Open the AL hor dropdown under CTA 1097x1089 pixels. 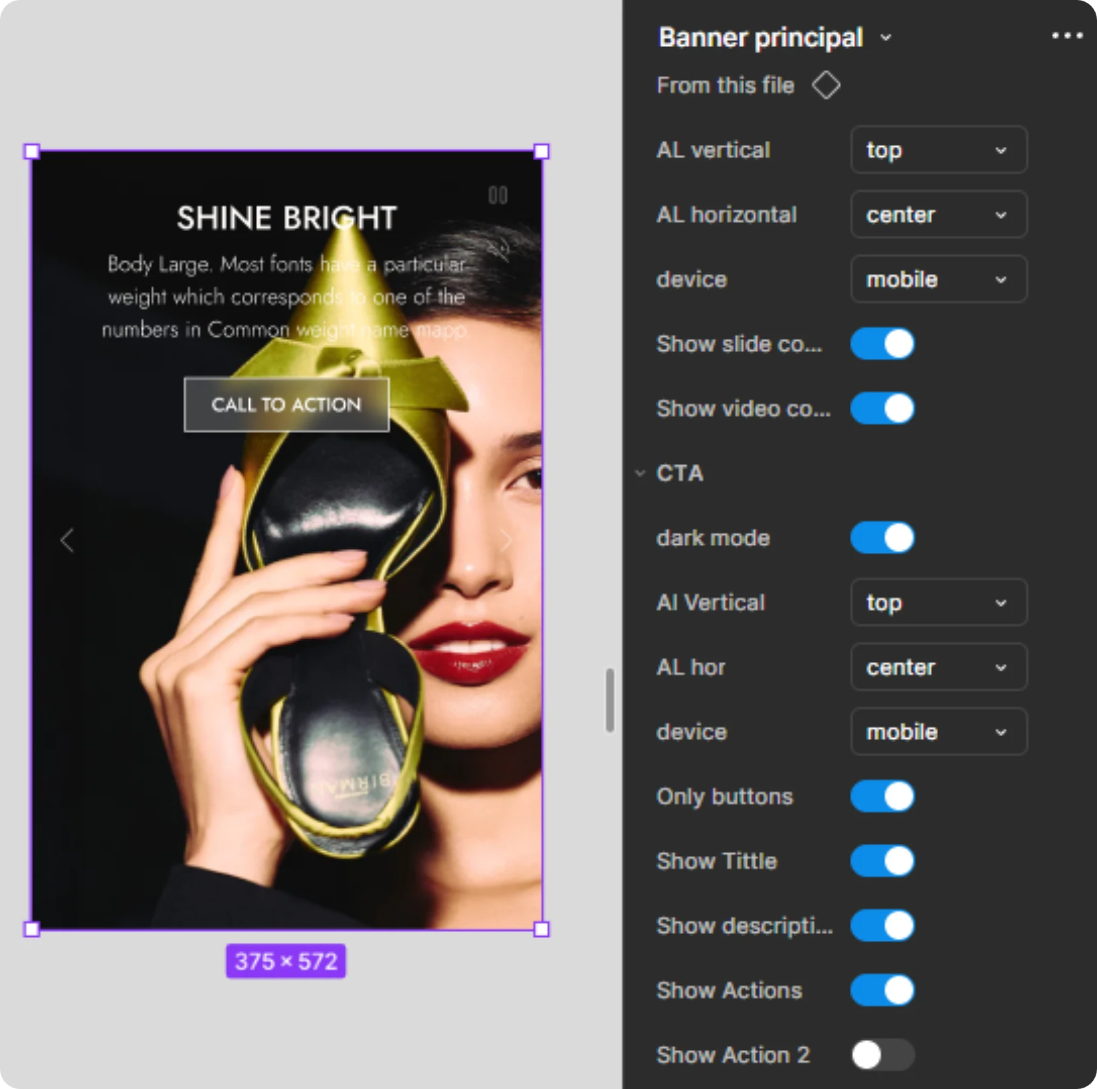(939, 667)
